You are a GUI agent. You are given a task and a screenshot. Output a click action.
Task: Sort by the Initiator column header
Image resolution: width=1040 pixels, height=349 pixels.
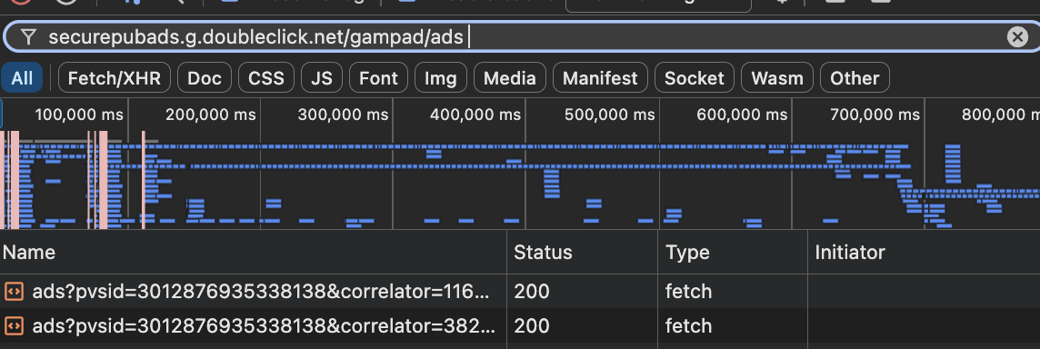click(924, 252)
